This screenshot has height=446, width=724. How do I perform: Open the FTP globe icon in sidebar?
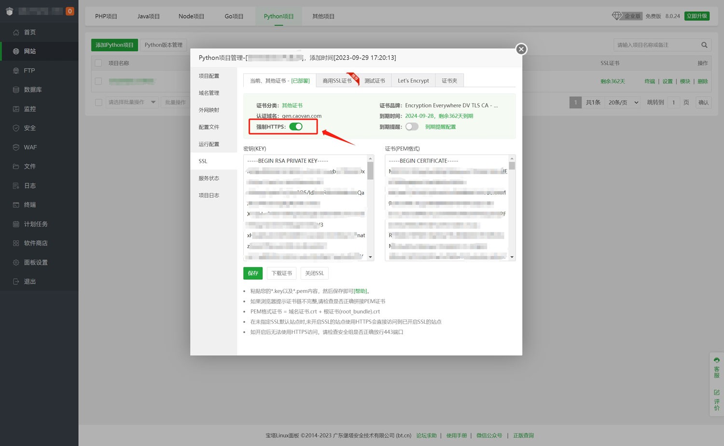coord(16,71)
